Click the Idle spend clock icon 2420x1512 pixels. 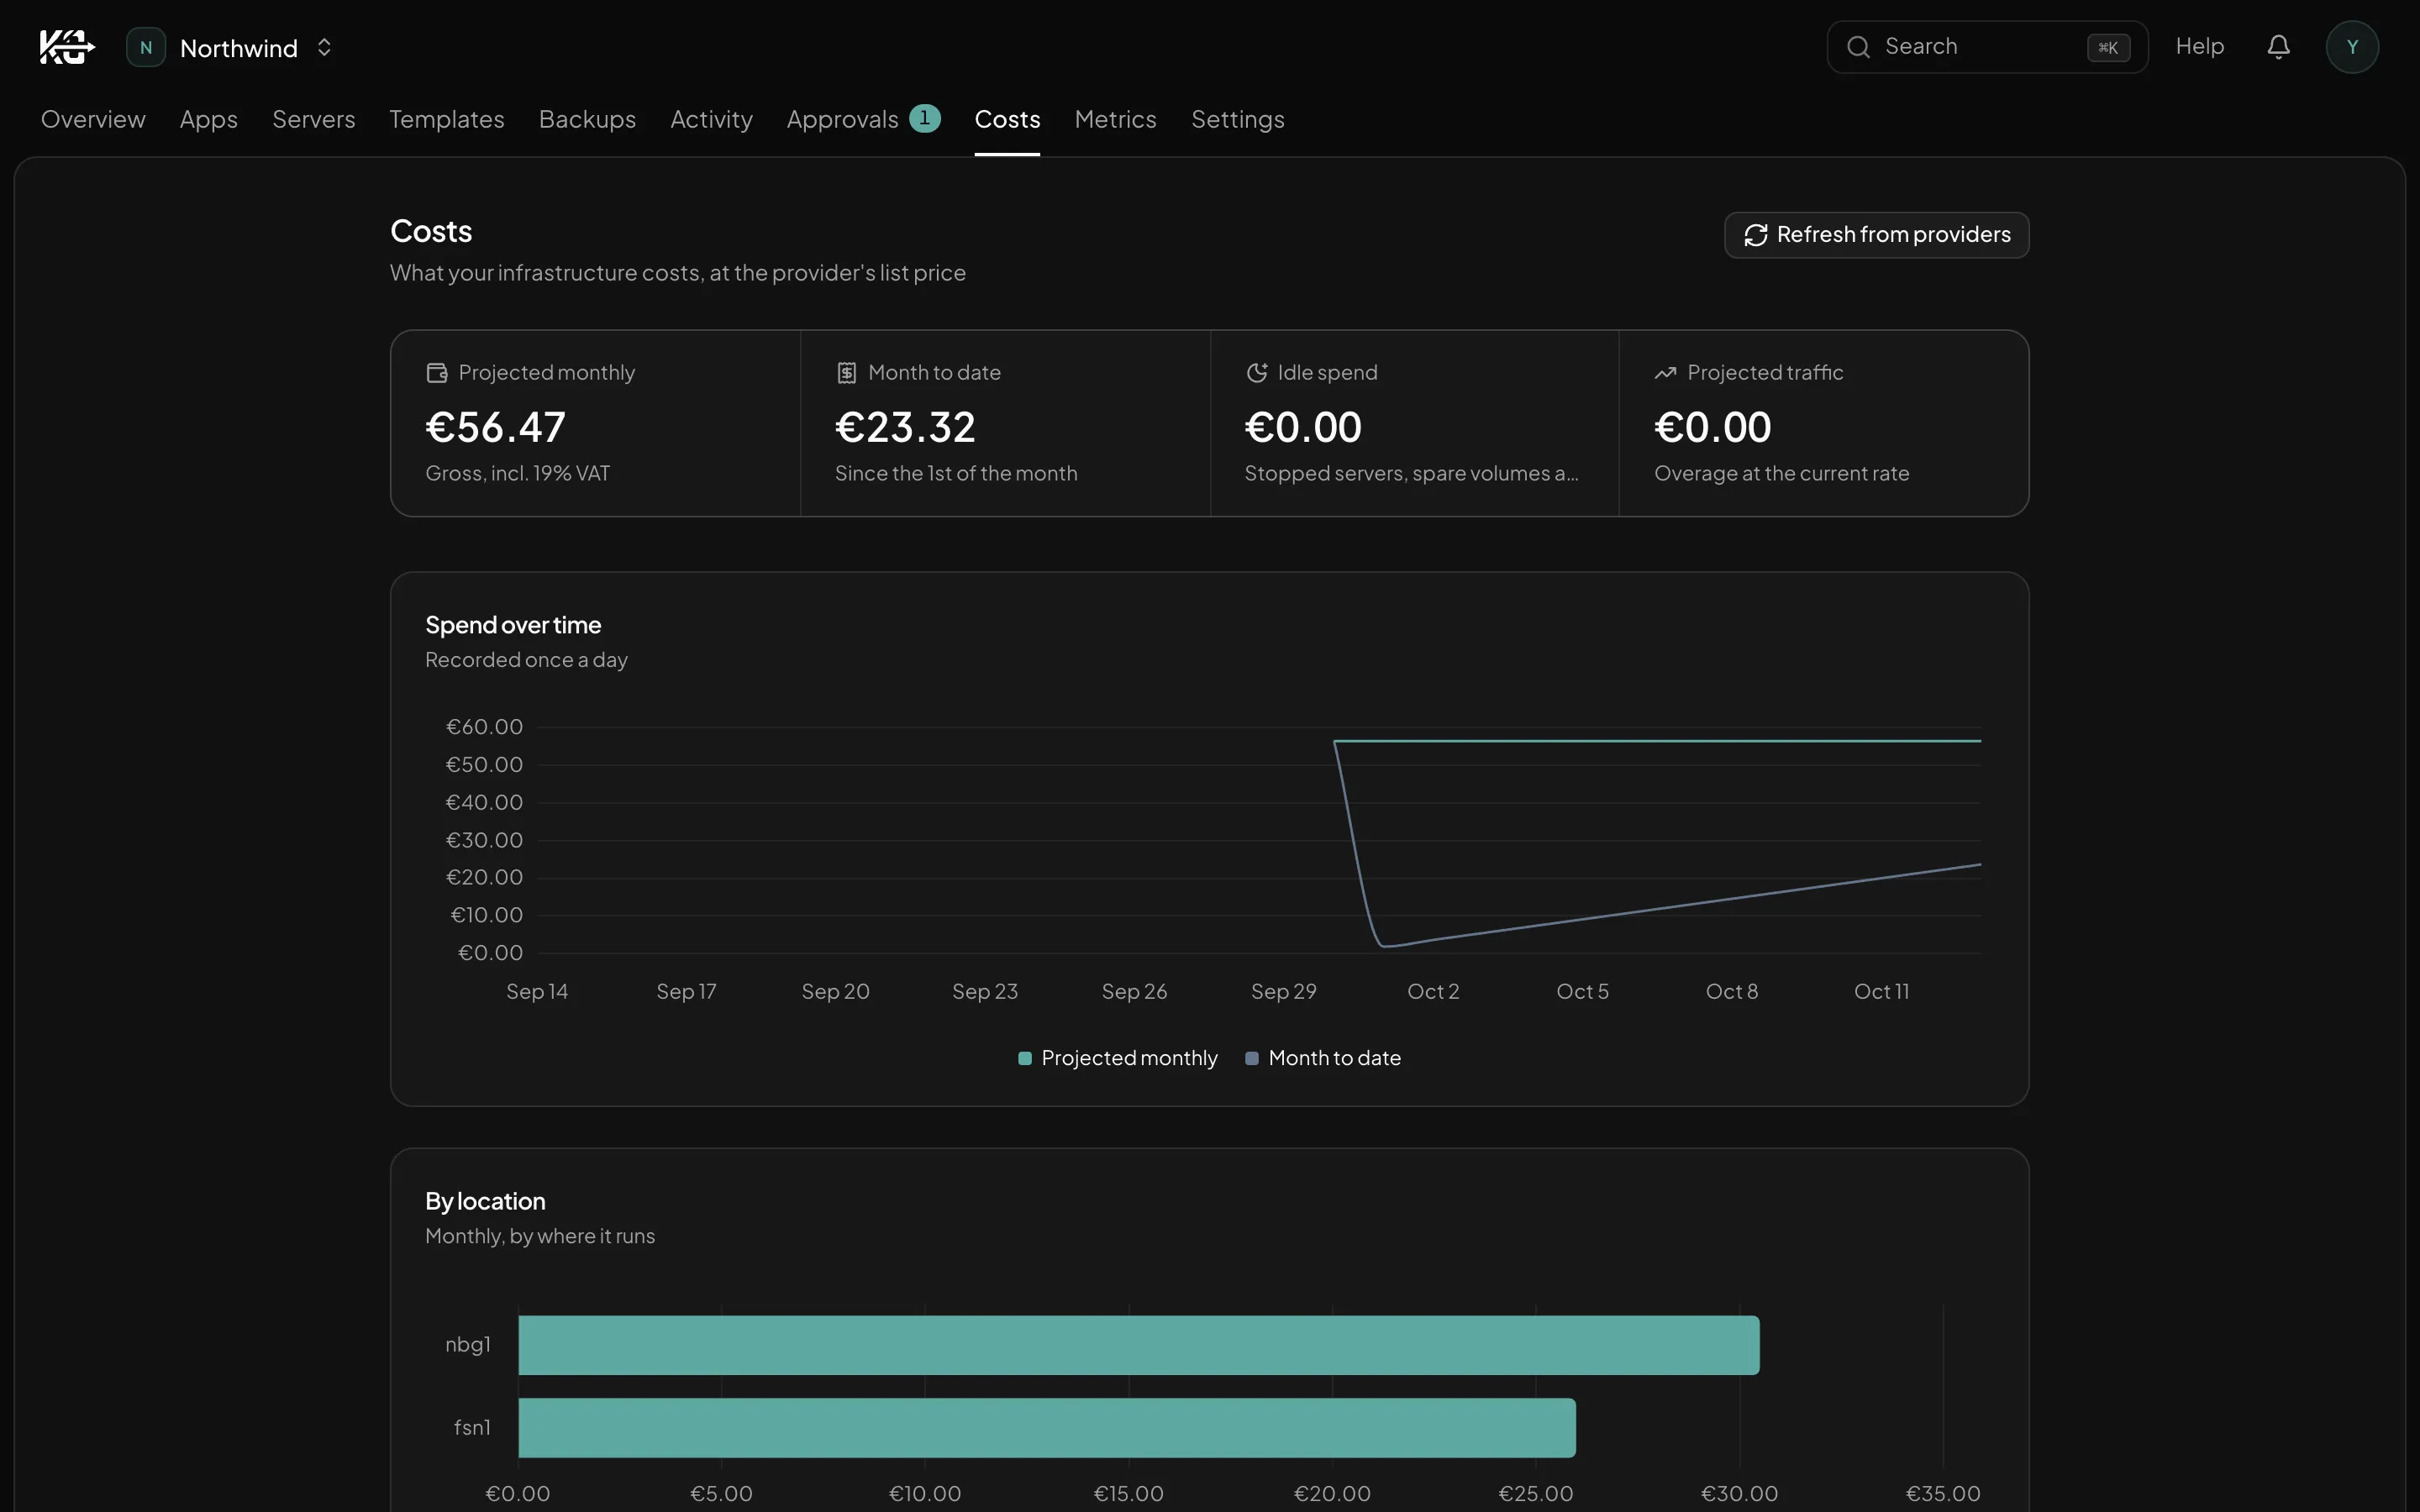click(1257, 373)
